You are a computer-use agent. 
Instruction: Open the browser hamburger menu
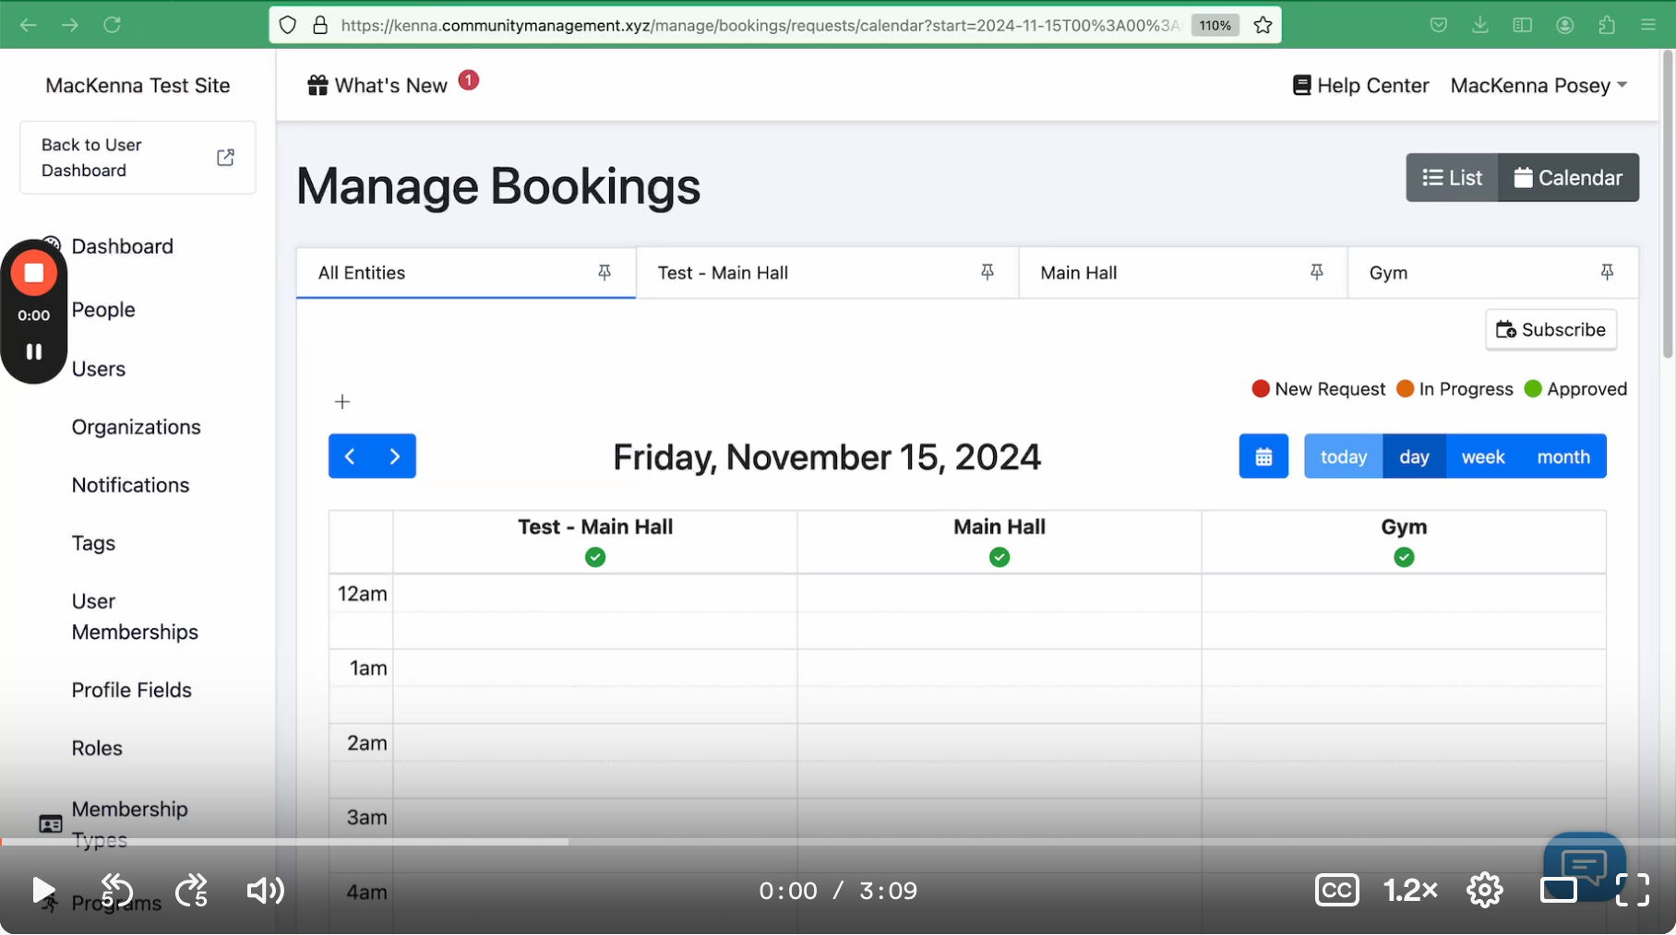1648,25
